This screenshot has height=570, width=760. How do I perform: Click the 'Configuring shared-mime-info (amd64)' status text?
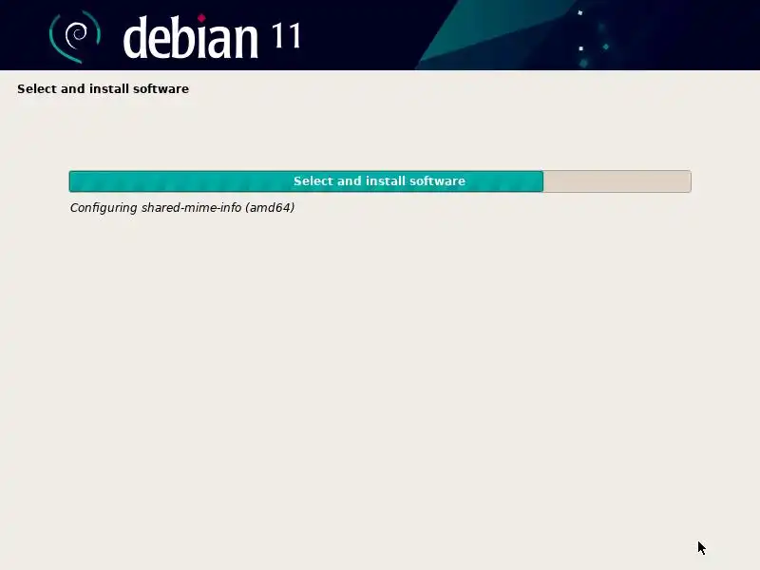(182, 208)
